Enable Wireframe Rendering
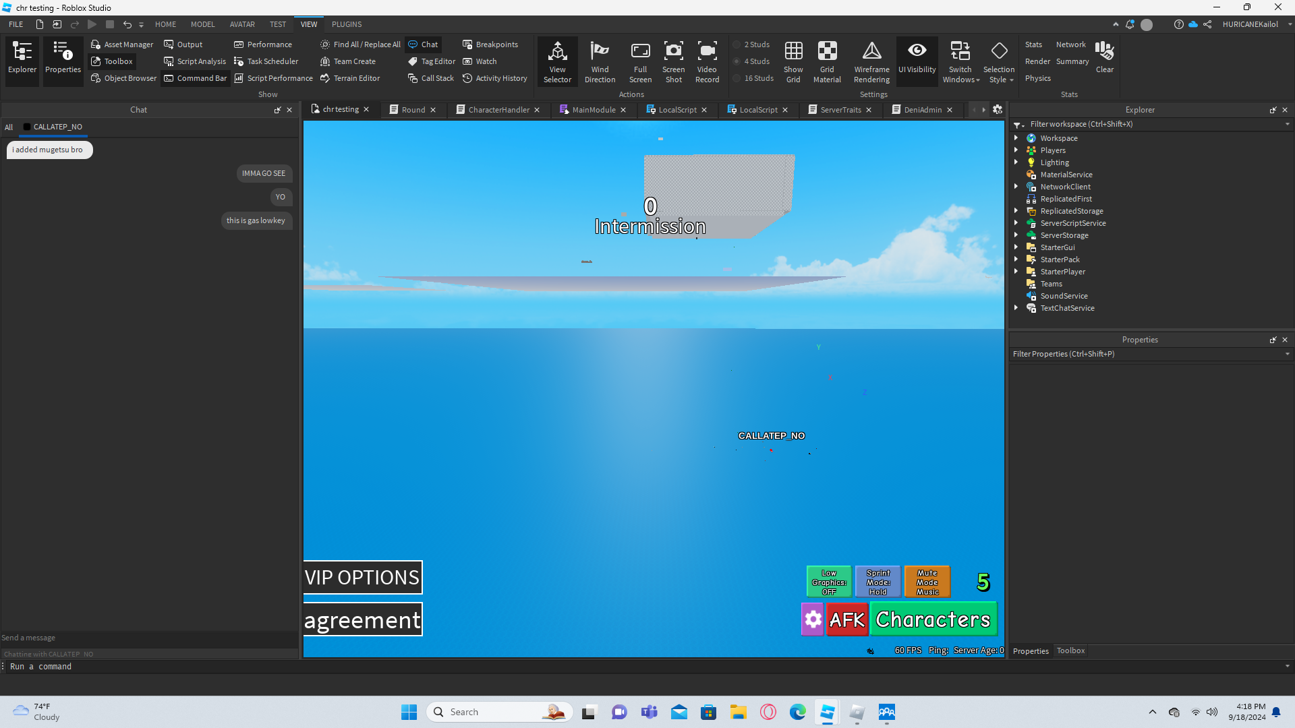The height and width of the screenshot is (728, 1295). tap(871, 61)
